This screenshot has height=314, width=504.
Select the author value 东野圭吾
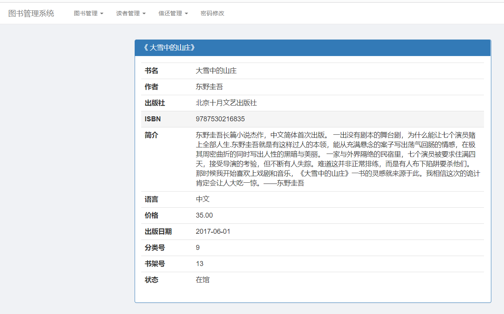209,87
